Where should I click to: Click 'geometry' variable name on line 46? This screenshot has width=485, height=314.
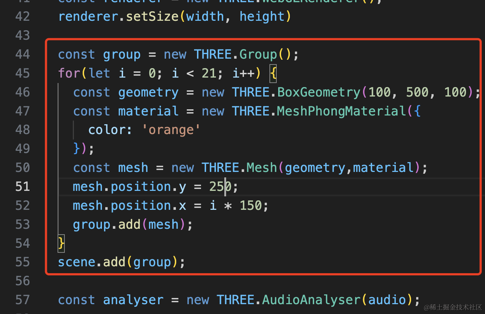(x=148, y=93)
